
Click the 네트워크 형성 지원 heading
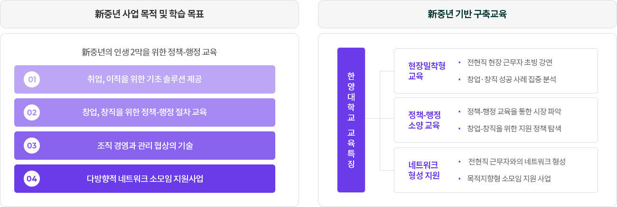pos(424,170)
